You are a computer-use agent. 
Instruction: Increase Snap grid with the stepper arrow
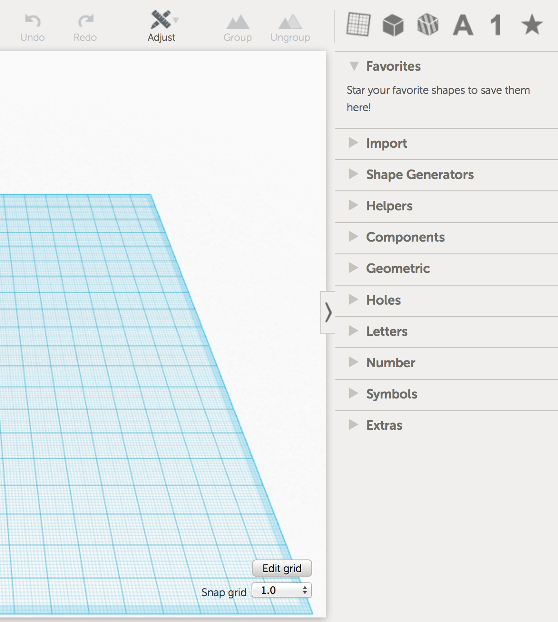305,588
